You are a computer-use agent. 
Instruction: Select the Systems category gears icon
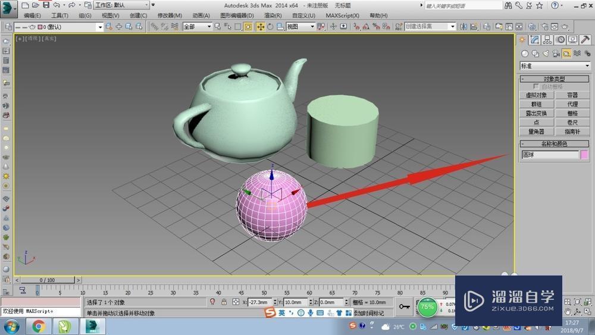(587, 54)
